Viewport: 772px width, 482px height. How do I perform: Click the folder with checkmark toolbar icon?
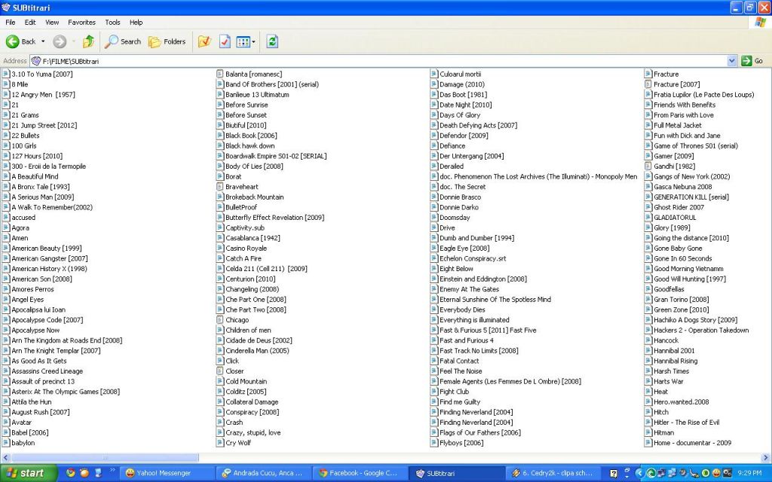point(204,41)
